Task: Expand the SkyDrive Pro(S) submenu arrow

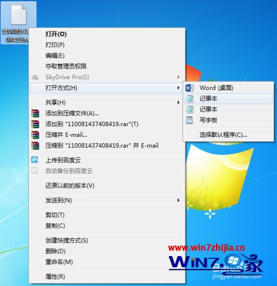Action: pos(178,77)
